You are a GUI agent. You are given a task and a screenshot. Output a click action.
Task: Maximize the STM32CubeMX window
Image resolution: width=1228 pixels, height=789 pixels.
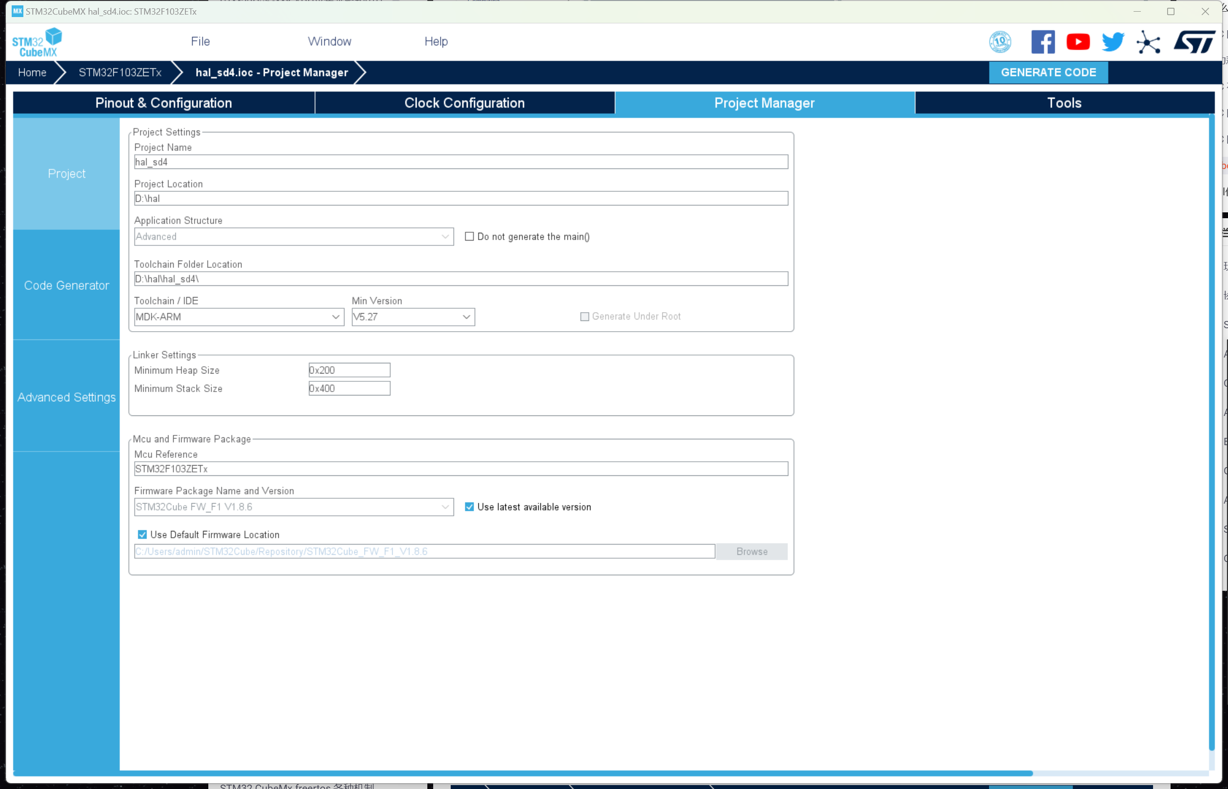[x=1171, y=11]
